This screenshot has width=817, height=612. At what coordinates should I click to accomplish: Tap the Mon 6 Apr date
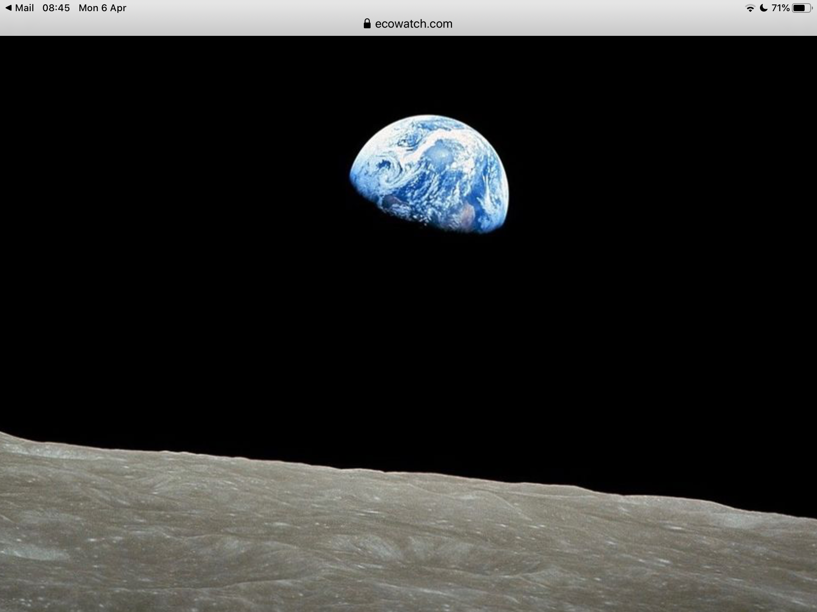coord(103,8)
